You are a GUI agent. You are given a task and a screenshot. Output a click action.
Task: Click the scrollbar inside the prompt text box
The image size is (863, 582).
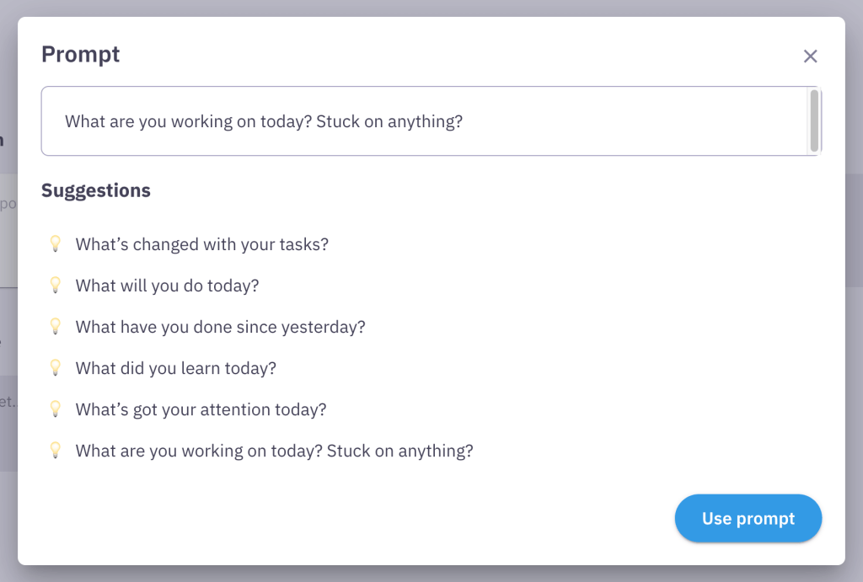(x=814, y=121)
